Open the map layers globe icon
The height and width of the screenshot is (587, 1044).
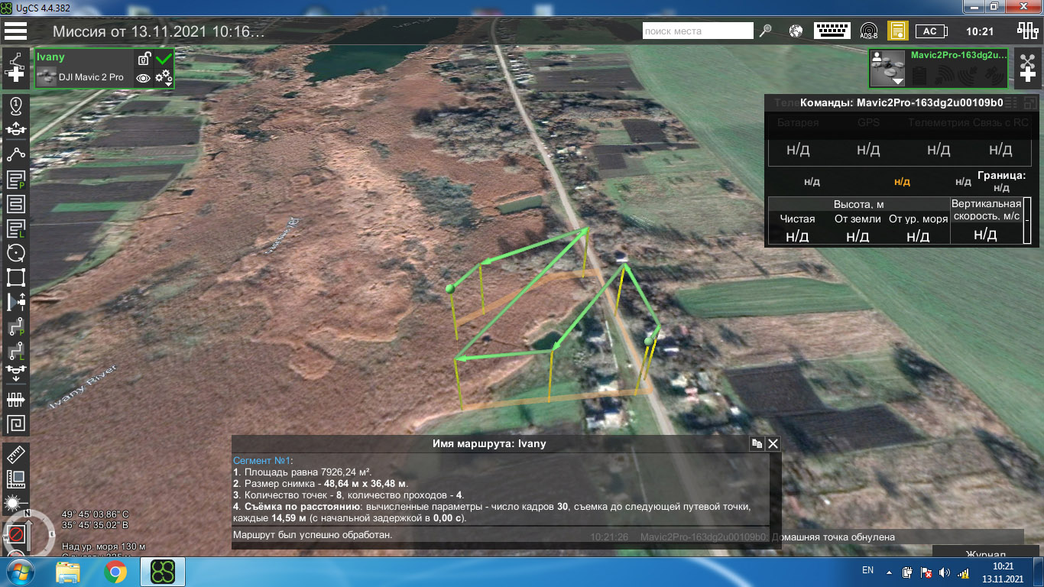pos(796,31)
